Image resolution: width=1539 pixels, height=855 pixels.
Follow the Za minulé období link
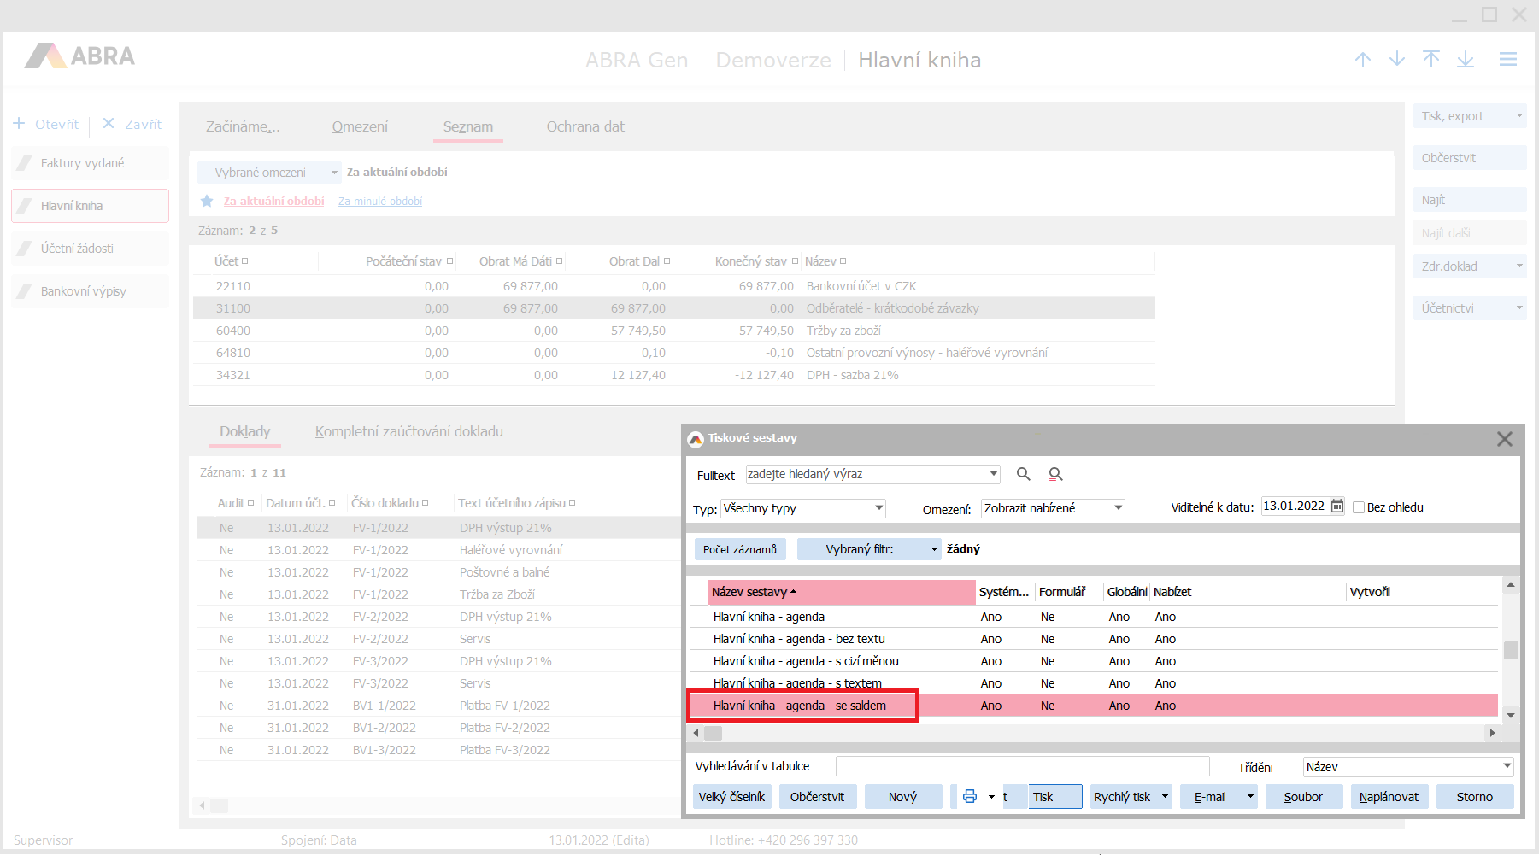380,202
